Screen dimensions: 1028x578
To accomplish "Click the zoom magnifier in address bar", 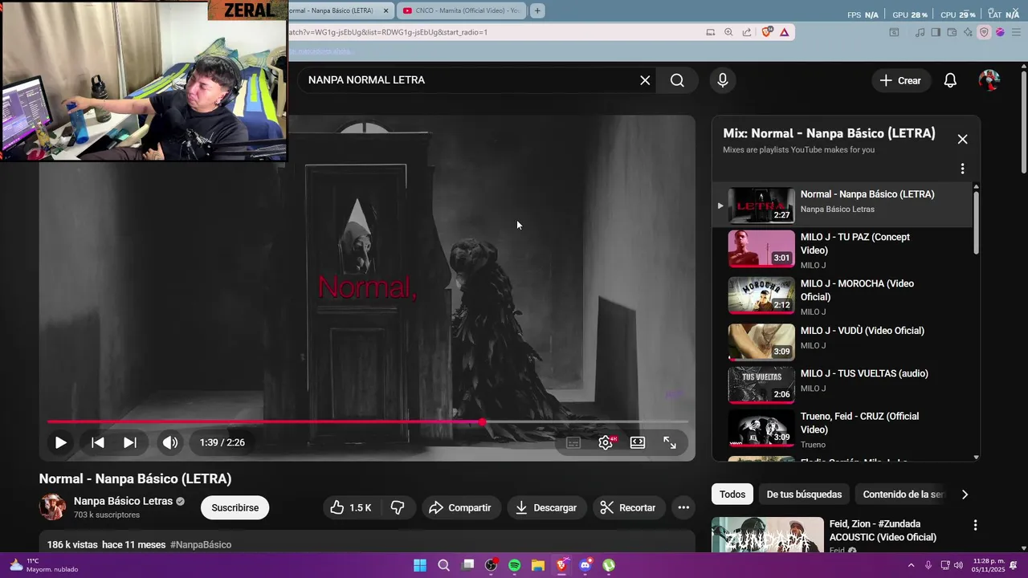I will [x=728, y=32].
